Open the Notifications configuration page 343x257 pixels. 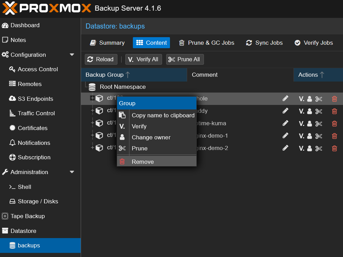tap(35, 143)
